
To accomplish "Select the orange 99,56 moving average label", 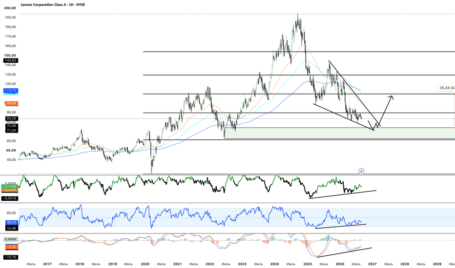I will click(11, 103).
